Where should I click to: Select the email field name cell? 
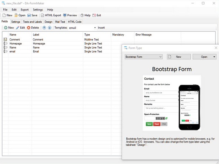(12, 51)
